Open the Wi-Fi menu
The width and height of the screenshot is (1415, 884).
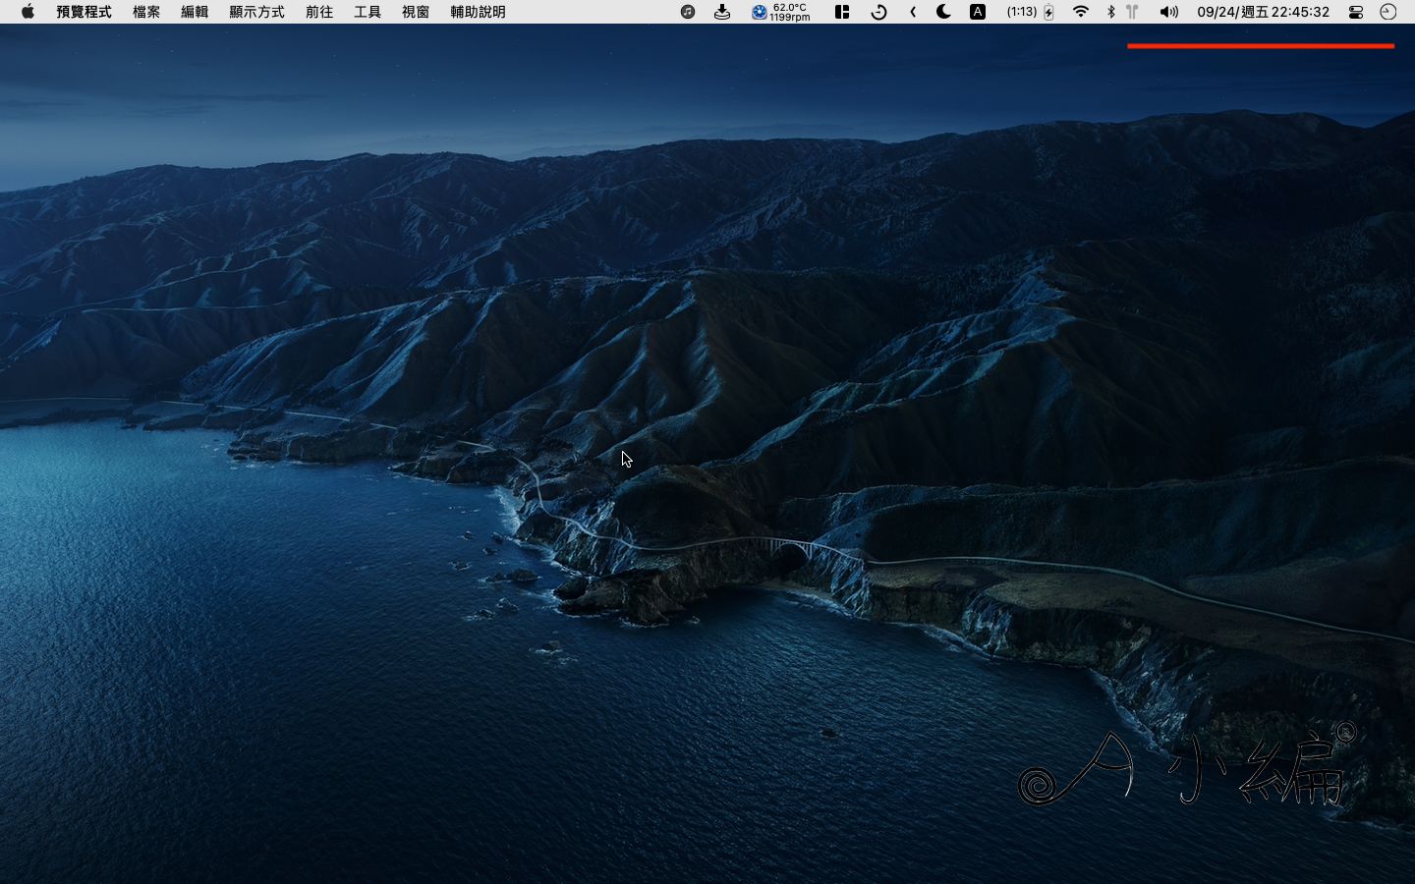[x=1081, y=12]
